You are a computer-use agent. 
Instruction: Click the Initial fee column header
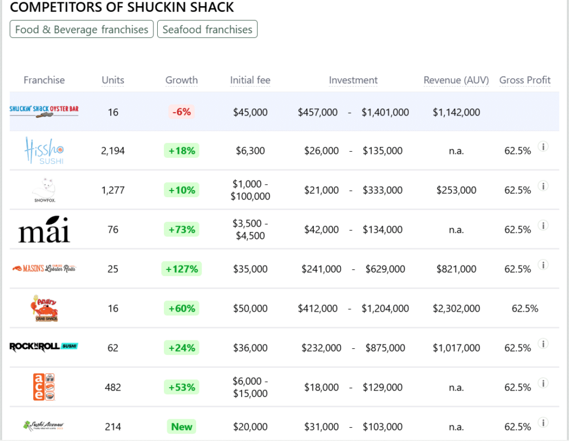[250, 80]
